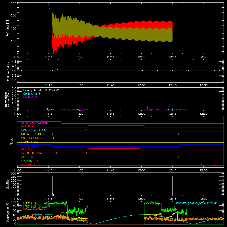227x227 pixels.
Task: Select the SC_TRANSMITTER flag label
Action: (x=33, y=138)
